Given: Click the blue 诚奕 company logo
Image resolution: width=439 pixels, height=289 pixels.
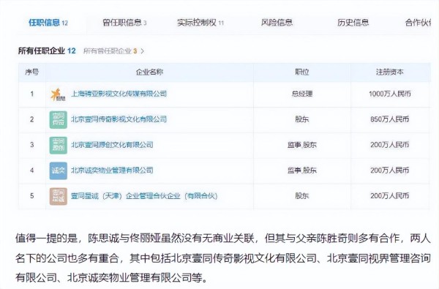Looking at the screenshot, I should [x=59, y=170].
